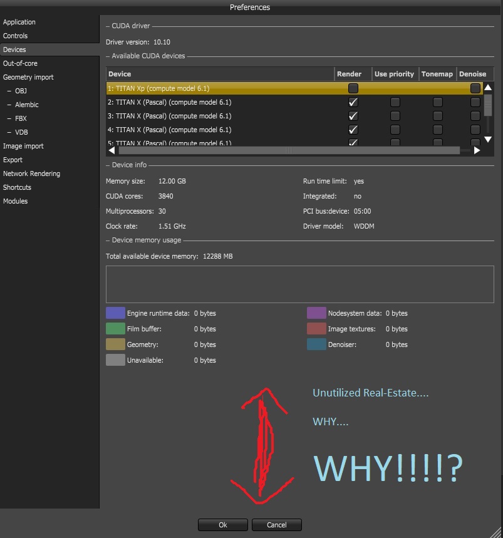Image resolution: width=503 pixels, height=538 pixels.
Task: Enable Render for TITAN Xp device
Action: pos(353,88)
